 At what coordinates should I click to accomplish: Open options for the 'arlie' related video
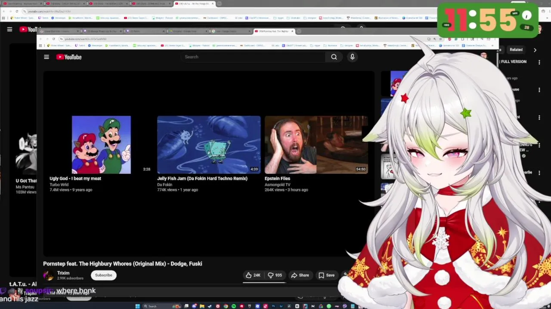click(x=539, y=172)
